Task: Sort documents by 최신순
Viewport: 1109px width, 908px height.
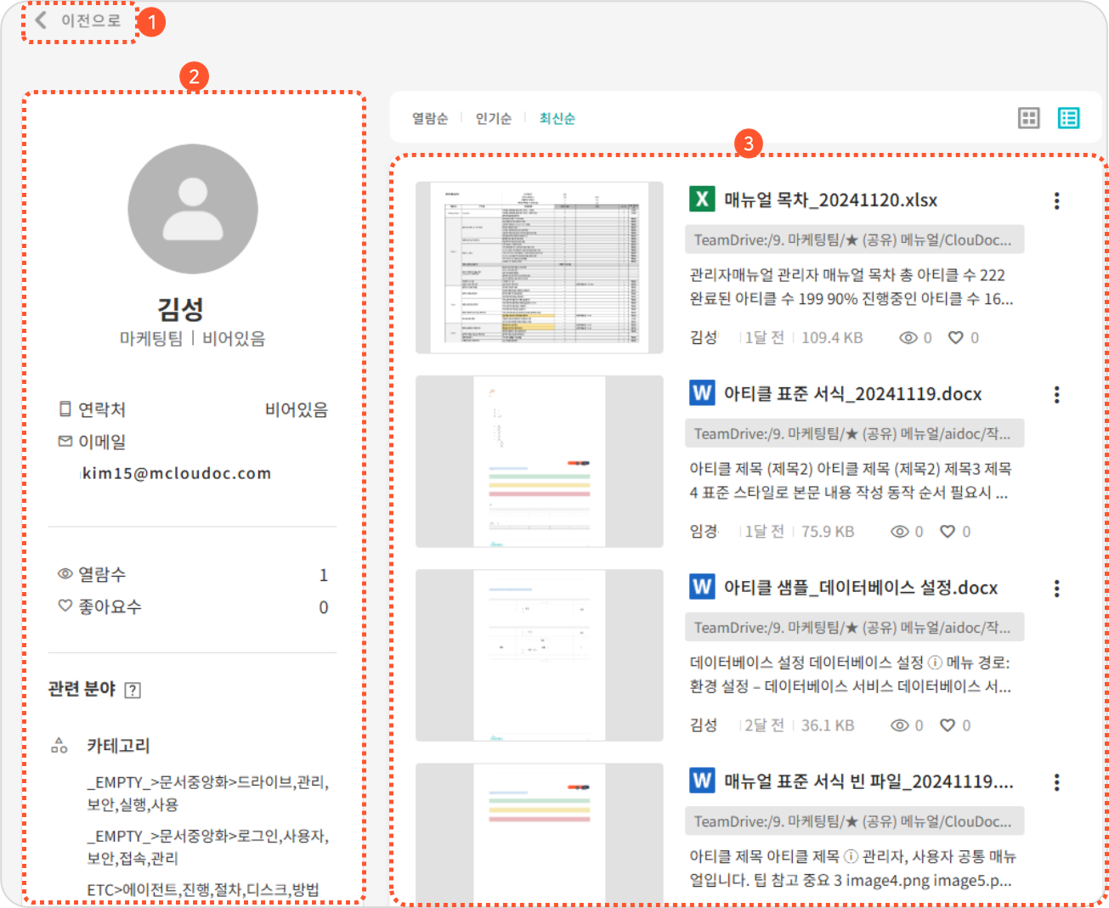Action: click(557, 119)
